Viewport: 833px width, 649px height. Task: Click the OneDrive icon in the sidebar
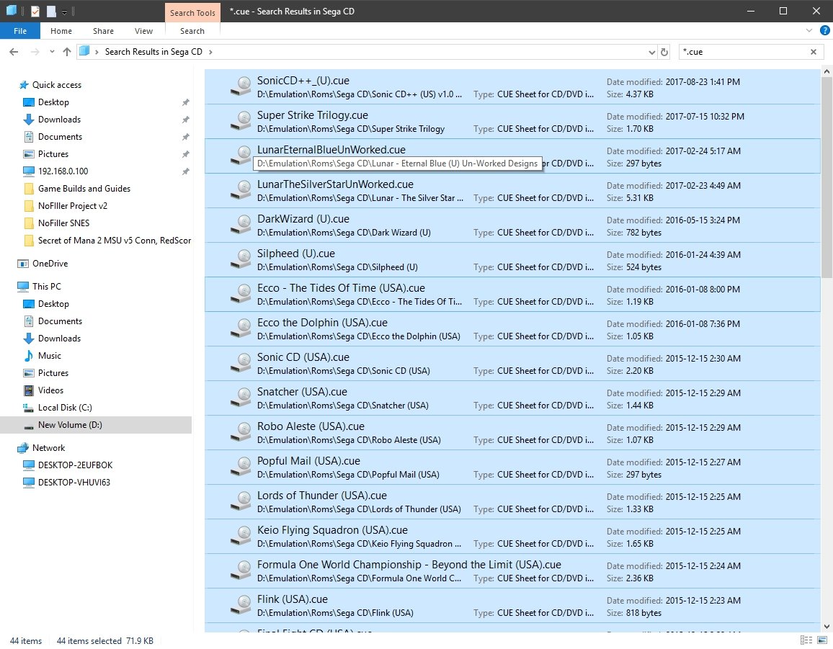pos(23,264)
